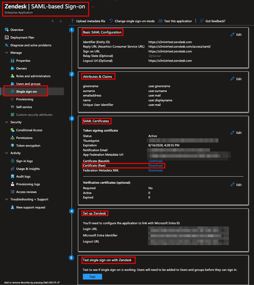Edit the Verification certificates
This screenshot has height=285, width=254.
pyautogui.click(x=236, y=185)
